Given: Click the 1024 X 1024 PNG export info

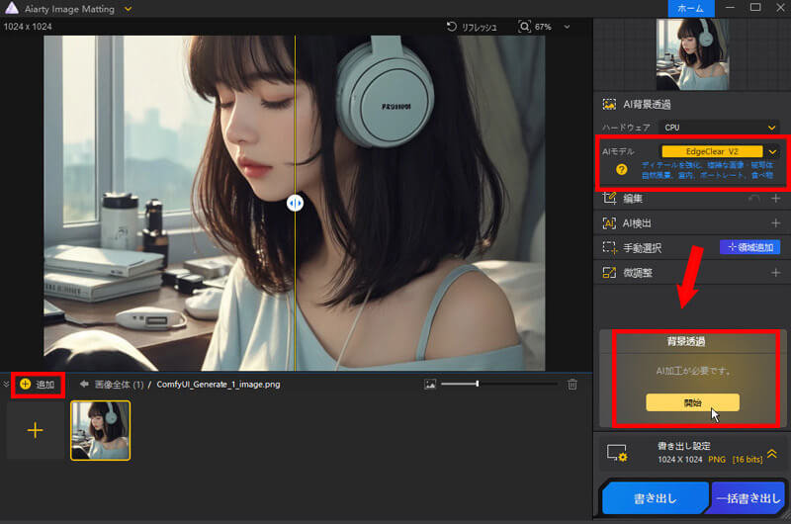Looking at the screenshot, I should pyautogui.click(x=710, y=460).
